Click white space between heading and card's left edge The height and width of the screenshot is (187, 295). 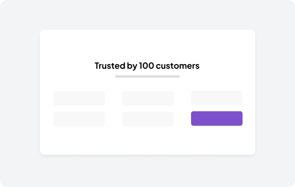(68, 66)
